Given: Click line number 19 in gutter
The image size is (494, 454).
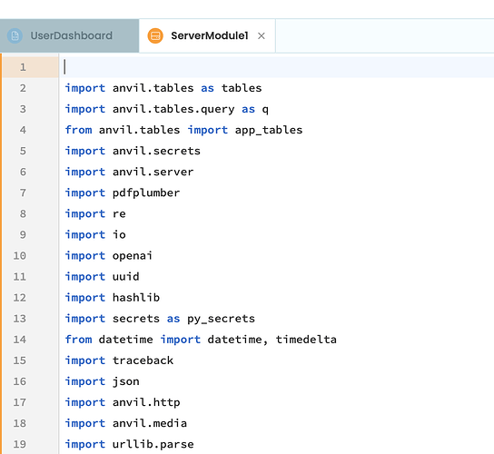Looking at the screenshot, I should [20, 444].
